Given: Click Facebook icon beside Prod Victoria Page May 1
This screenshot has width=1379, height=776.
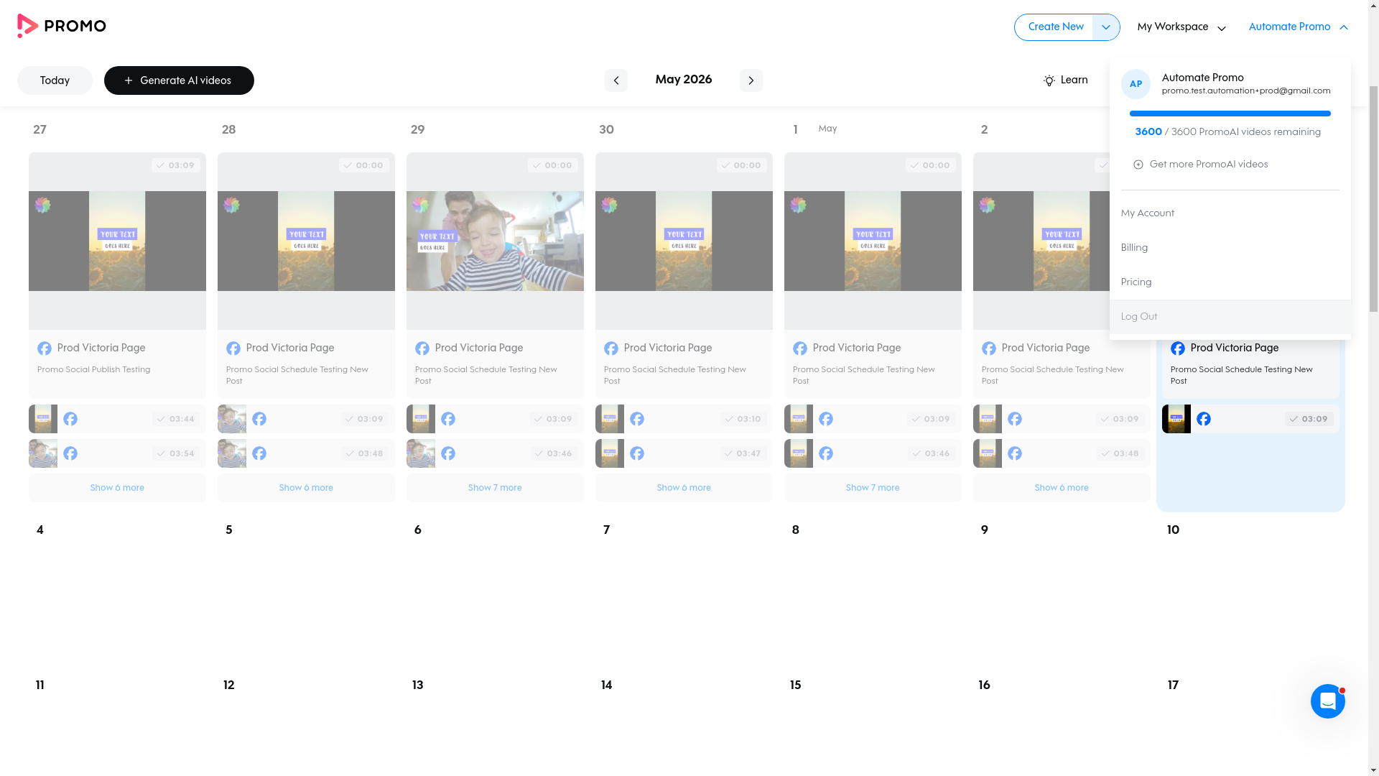Looking at the screenshot, I should point(800,348).
